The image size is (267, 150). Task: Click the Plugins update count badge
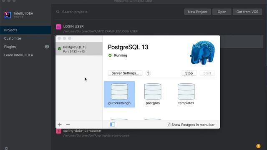[47, 47]
